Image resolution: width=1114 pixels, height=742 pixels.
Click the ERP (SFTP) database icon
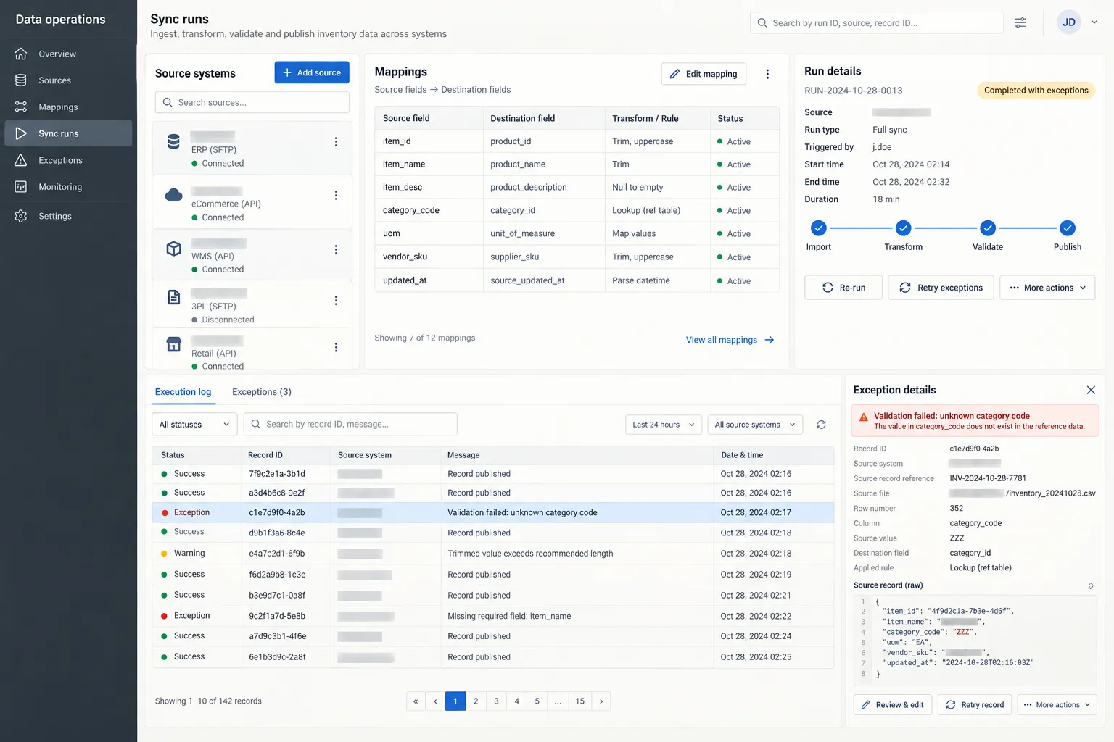click(x=173, y=141)
